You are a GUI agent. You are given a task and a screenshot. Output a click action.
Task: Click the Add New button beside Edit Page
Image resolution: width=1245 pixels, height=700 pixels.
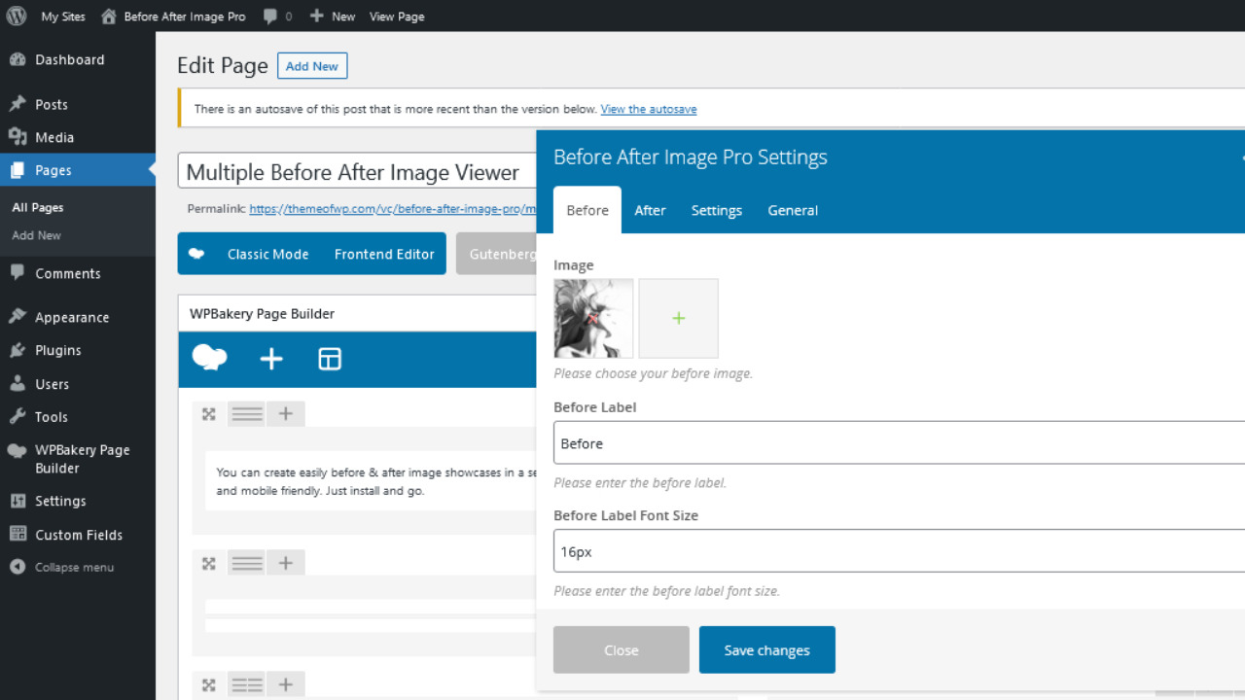312,66
